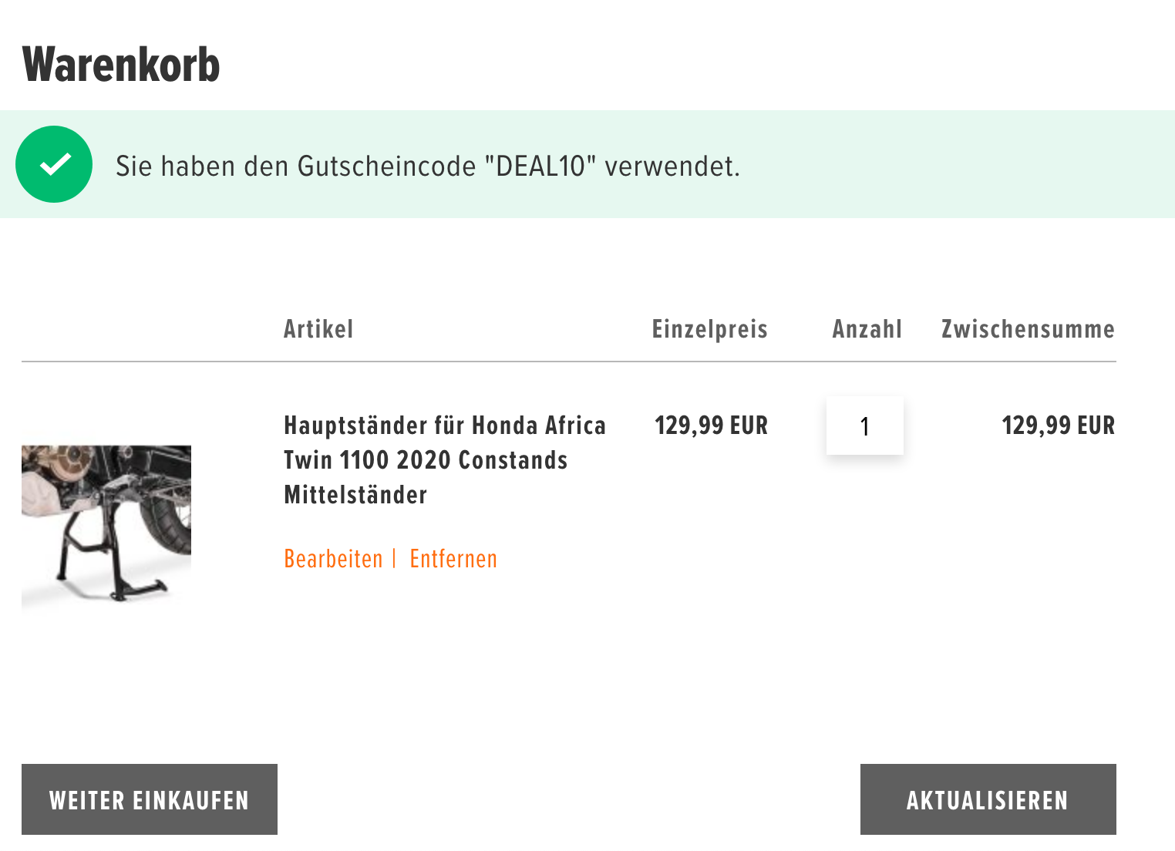Click the price under Einzelpreis column
The width and height of the screenshot is (1175, 851).
coord(711,425)
